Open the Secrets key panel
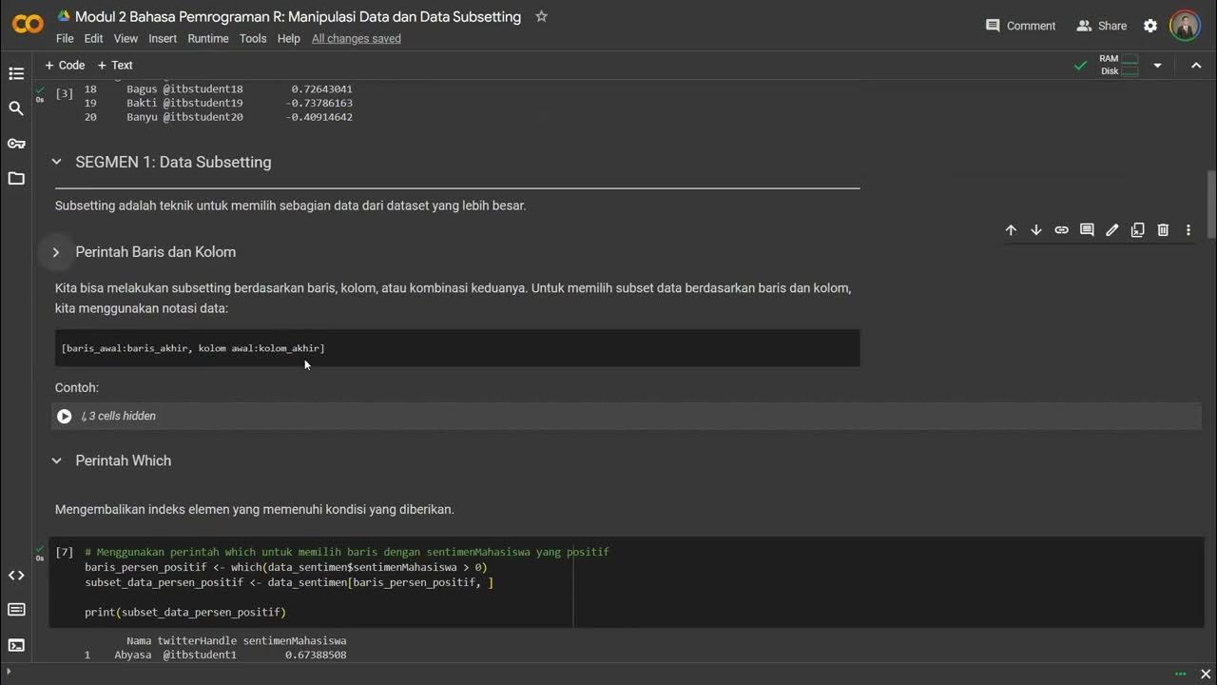 (16, 144)
